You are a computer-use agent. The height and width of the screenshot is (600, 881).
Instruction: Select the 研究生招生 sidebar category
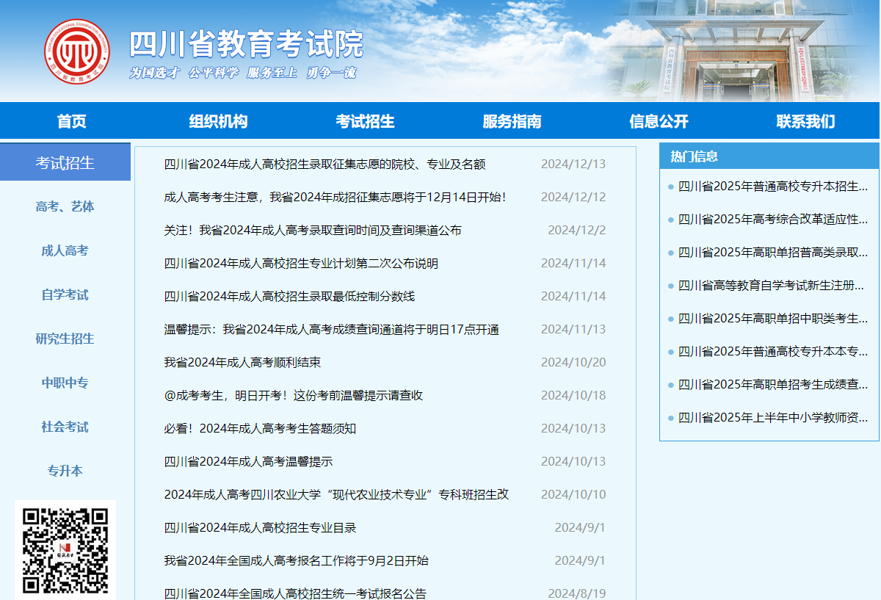65,339
